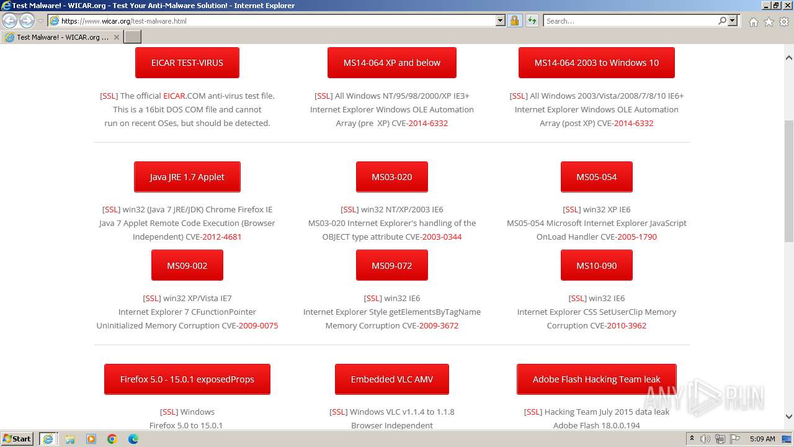Click the Embedded VLC AMV button
The image size is (794, 447).
(392, 379)
